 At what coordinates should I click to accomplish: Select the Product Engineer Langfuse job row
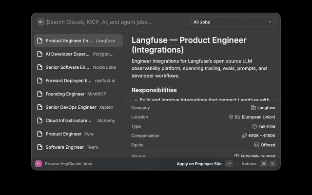tap(78, 40)
